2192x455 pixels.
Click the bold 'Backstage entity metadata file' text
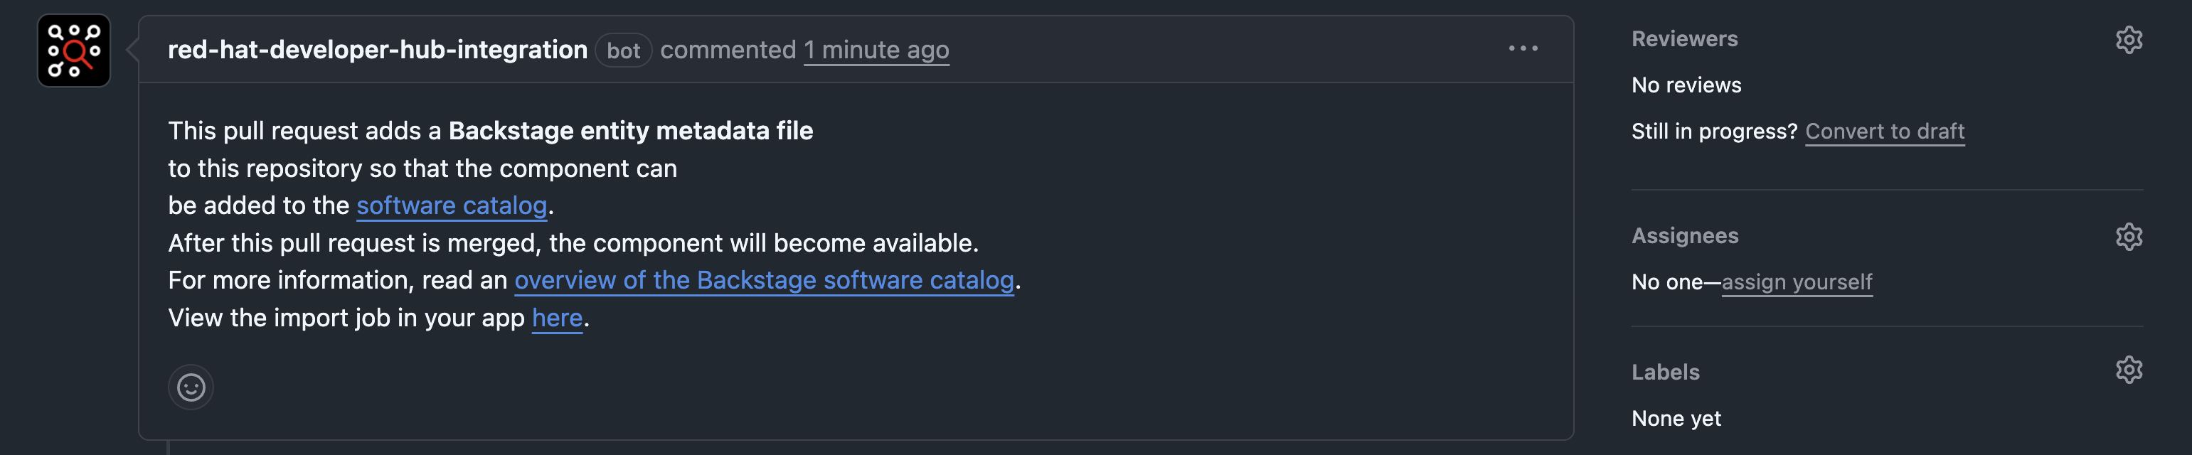(x=629, y=131)
